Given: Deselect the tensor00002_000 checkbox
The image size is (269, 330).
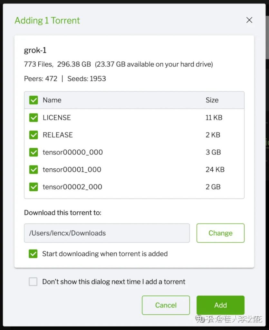Looking at the screenshot, I should pos(34,187).
